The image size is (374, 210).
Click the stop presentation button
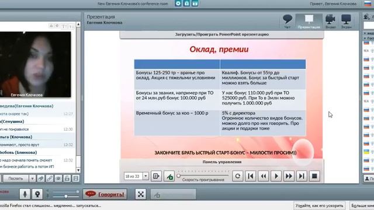tap(314, 176)
